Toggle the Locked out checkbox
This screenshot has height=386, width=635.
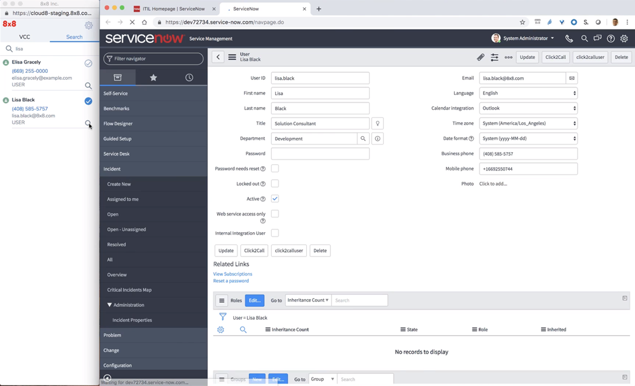click(275, 183)
